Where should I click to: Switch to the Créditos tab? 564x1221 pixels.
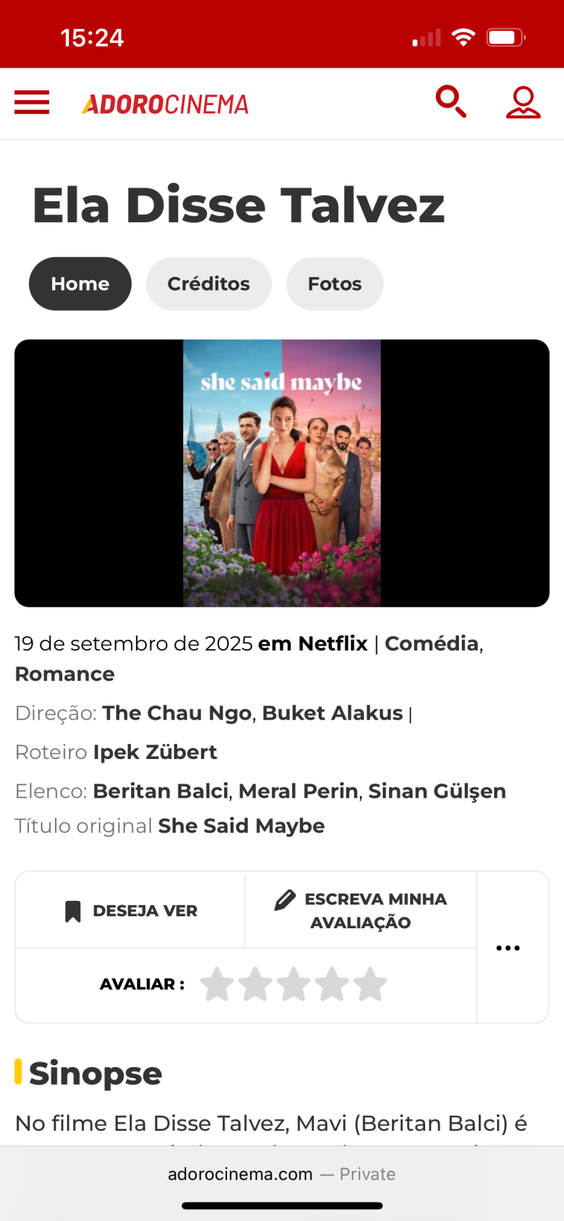(x=209, y=284)
